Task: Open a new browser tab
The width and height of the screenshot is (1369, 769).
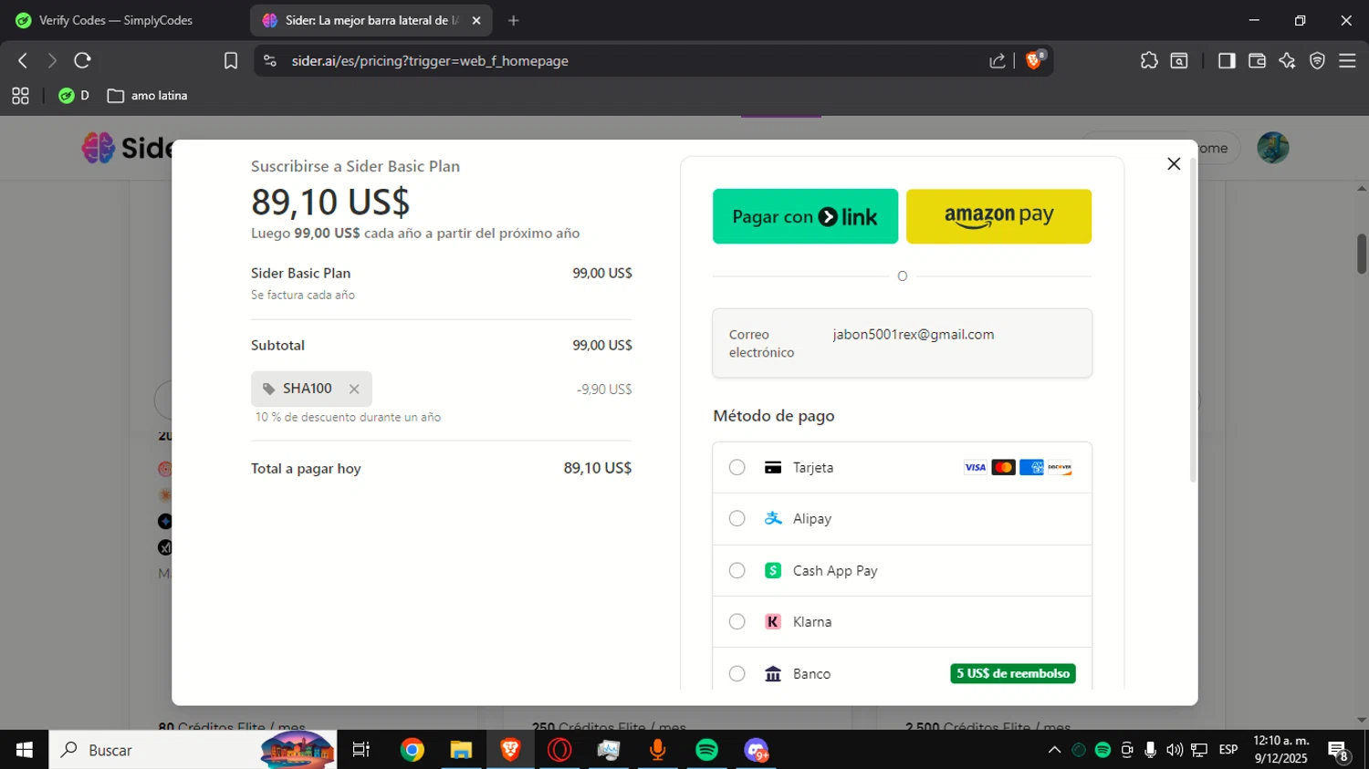Action: [514, 20]
